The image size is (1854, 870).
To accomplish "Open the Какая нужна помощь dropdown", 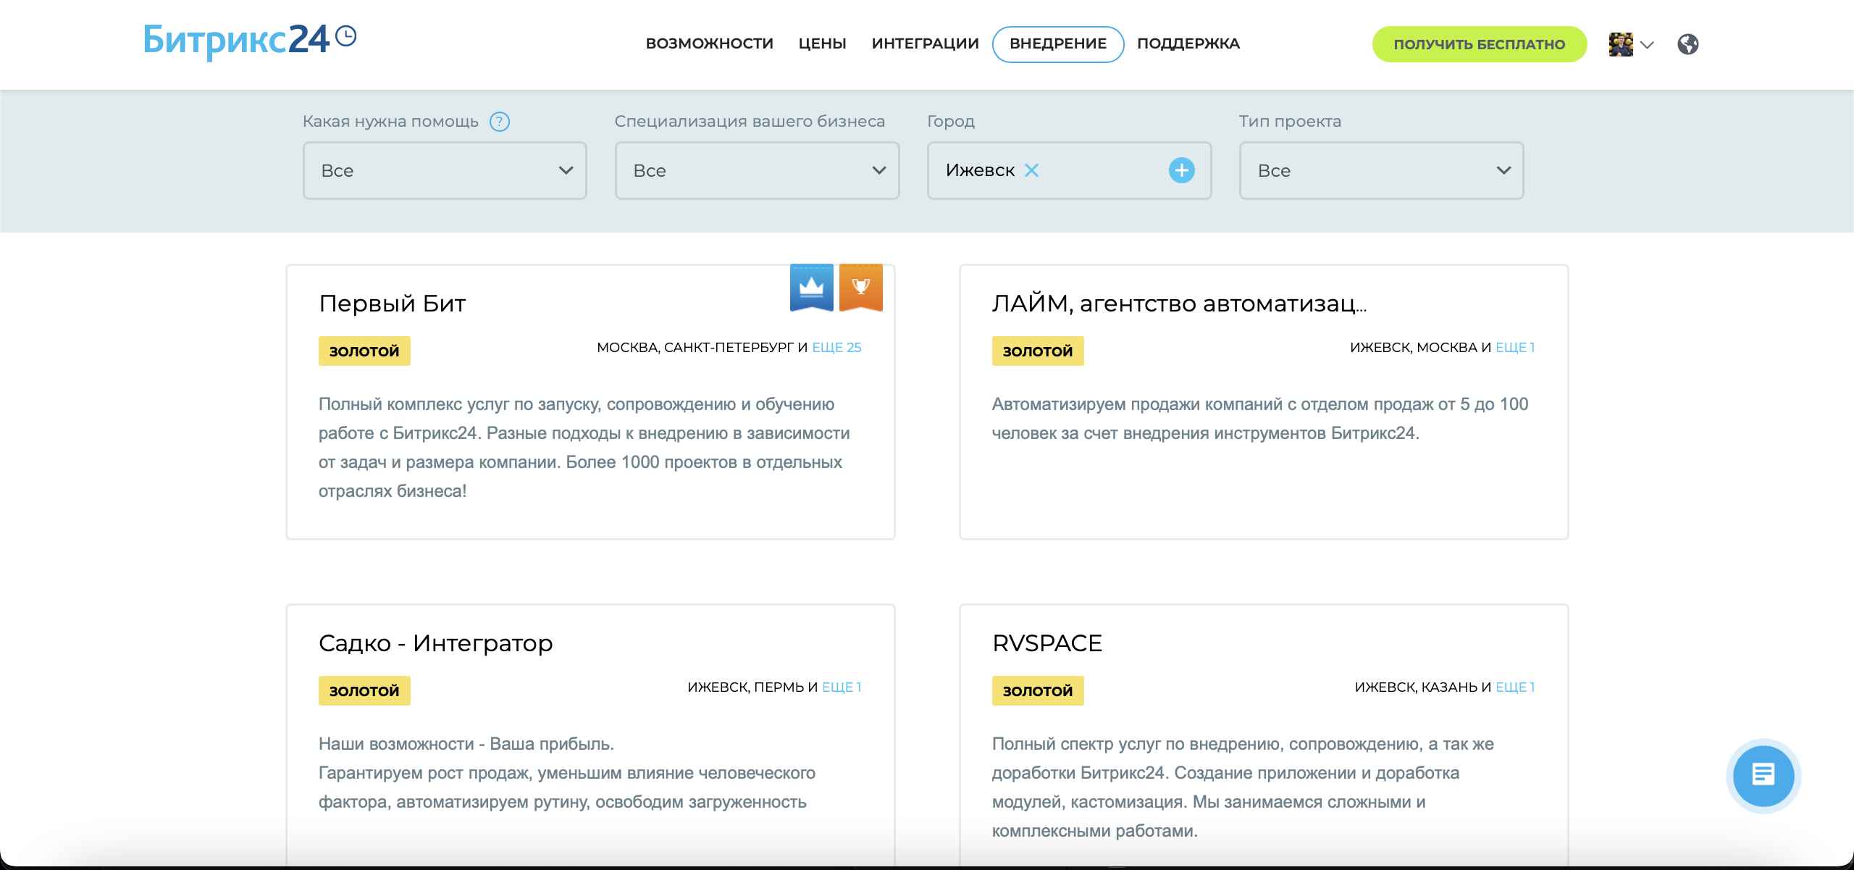I will [445, 170].
